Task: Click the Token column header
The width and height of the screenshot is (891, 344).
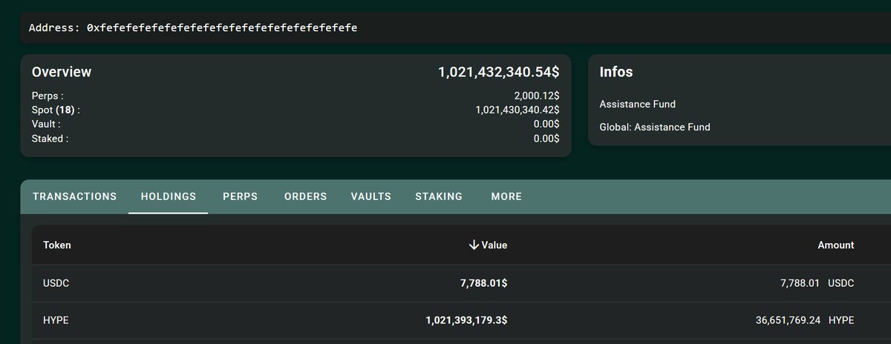Action: pyautogui.click(x=57, y=245)
